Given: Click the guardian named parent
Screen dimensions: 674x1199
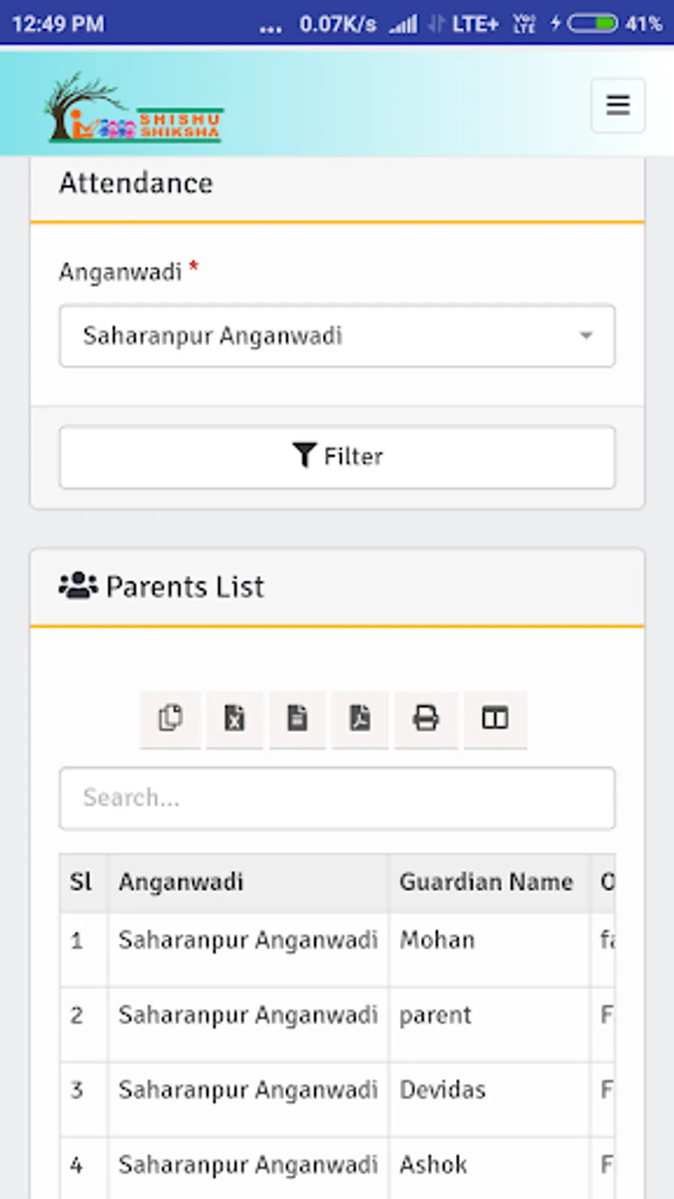Looking at the screenshot, I should point(435,1015).
